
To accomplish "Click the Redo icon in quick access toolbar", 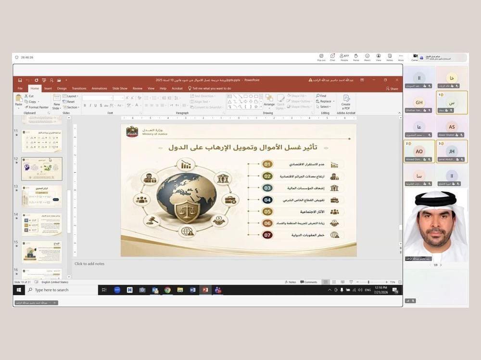I will click(36, 80).
